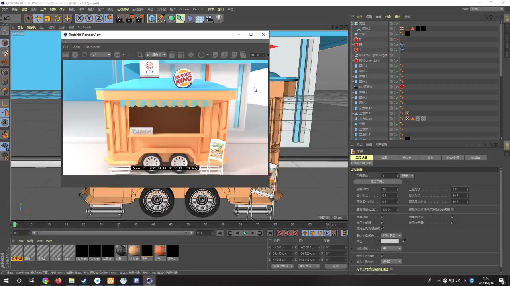Open the RS camera dropdown in RenderView
The width and height of the screenshot is (510, 286).
click(156, 55)
